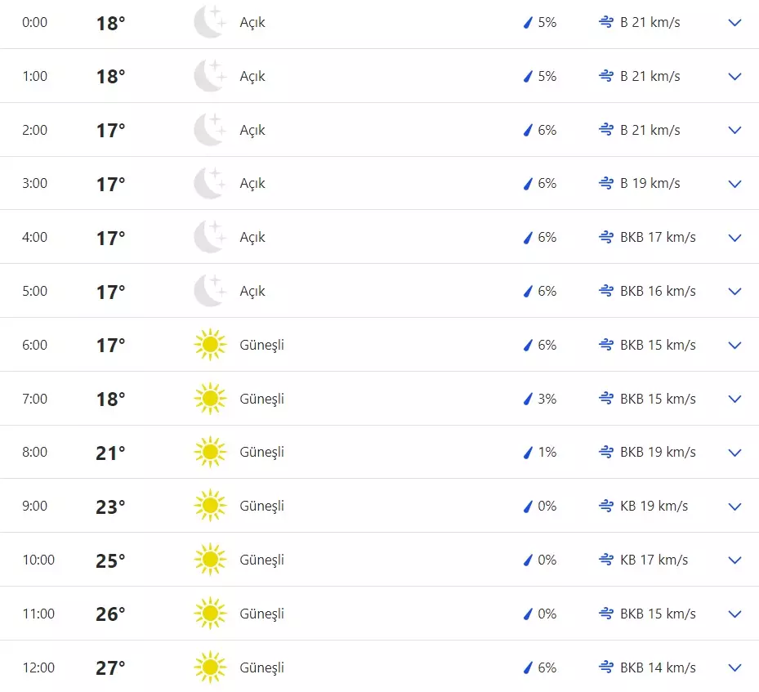
Task: Click the sun icon in the 10:00 row
Action: tap(209, 560)
